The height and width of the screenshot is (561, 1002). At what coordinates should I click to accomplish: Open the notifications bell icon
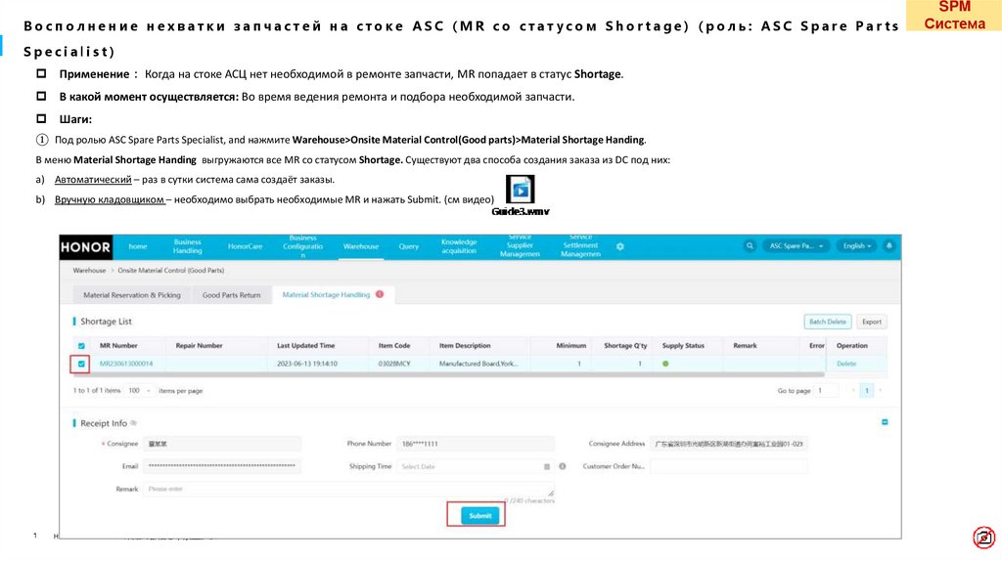[888, 245]
